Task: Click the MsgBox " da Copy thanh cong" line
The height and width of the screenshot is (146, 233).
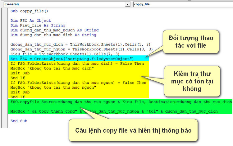Action: click(114, 111)
